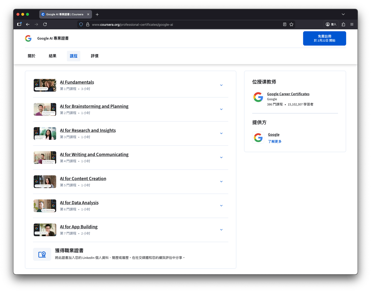Click the 免費註冊 enroll button
The width and height of the screenshot is (371, 292).
[324, 38]
